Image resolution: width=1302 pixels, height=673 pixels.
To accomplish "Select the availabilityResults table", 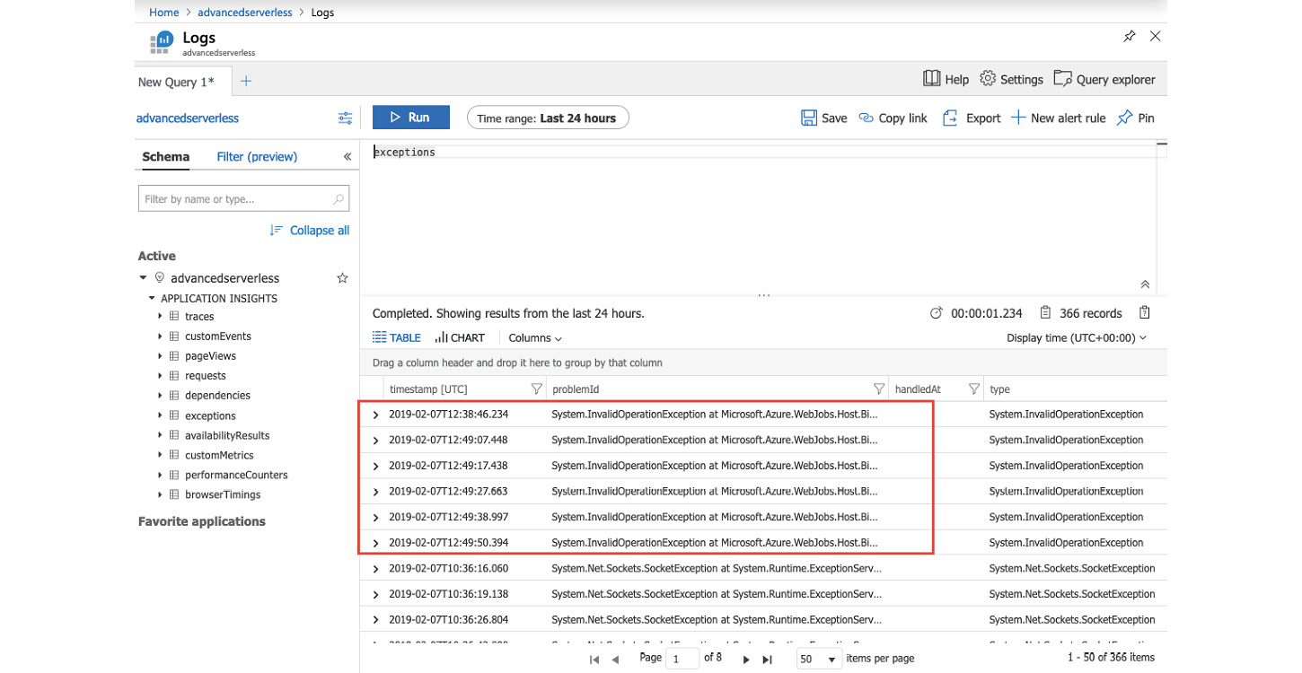I will tap(227, 435).
